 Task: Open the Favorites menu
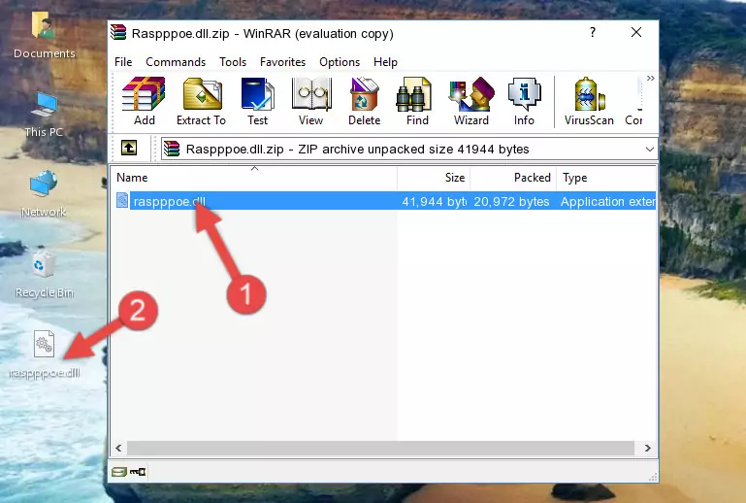pyautogui.click(x=282, y=62)
